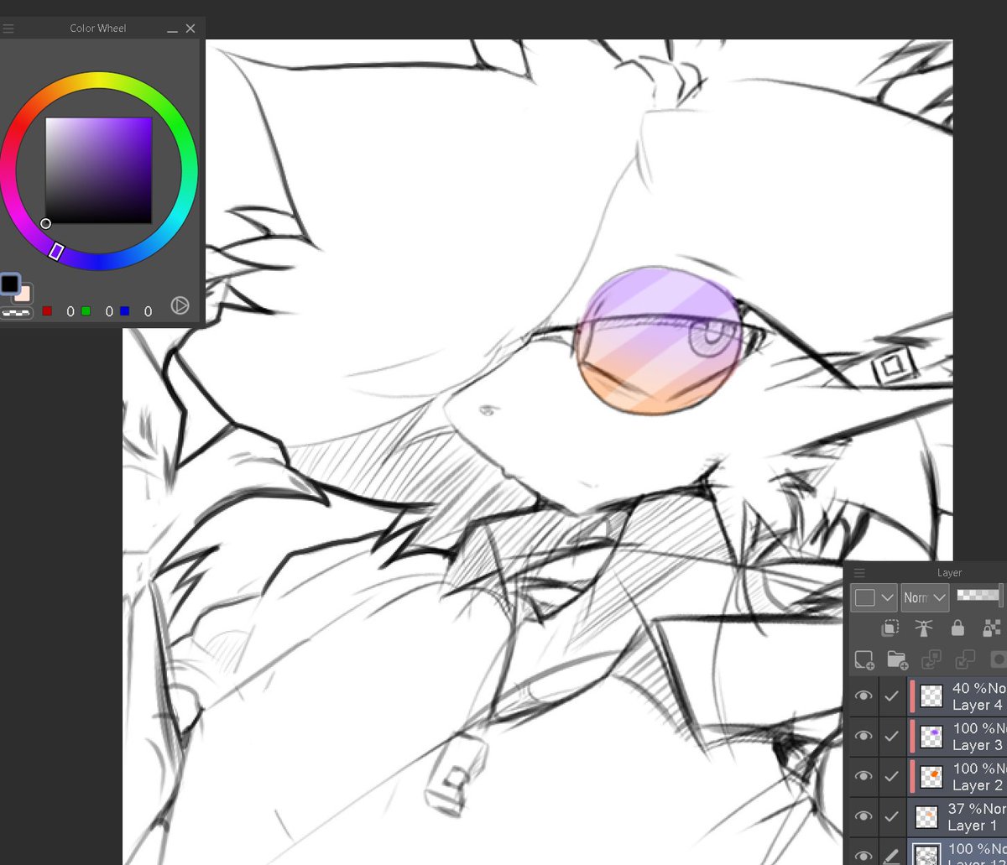Viewport: 1007px width, 865px height.
Task: Click the blue channel indicator square
Action: (124, 311)
